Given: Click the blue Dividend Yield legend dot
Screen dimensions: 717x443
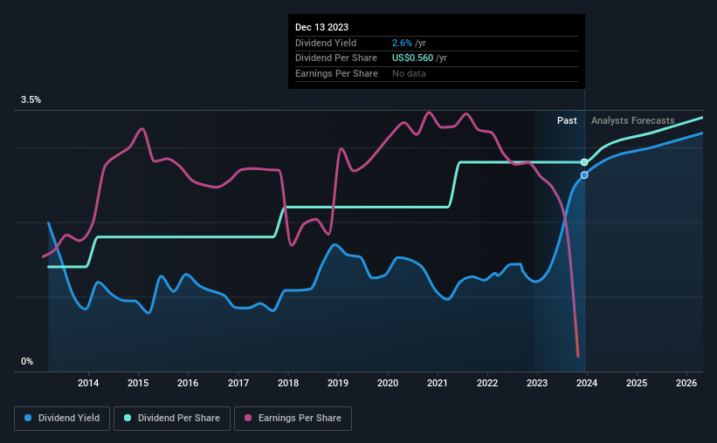Looking at the screenshot, I should pyautogui.click(x=28, y=418).
